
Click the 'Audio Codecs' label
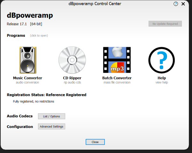pos(20,116)
